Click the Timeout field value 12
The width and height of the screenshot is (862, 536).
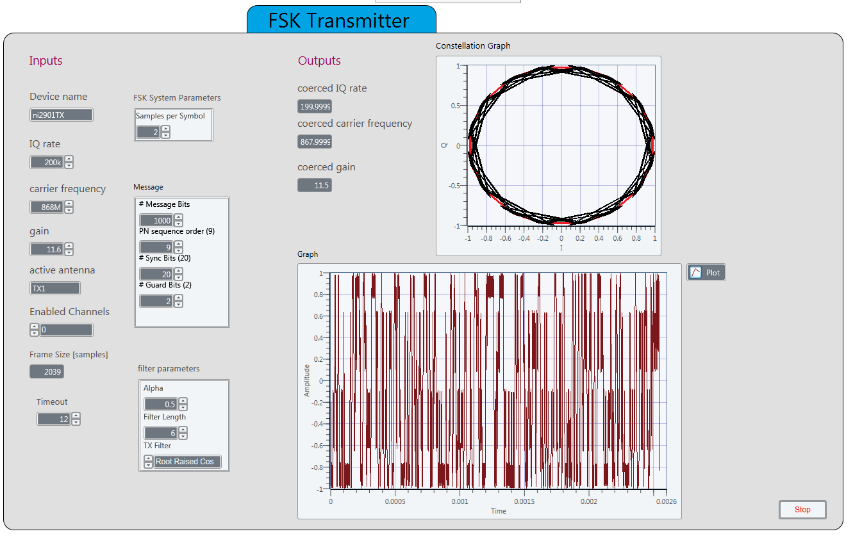point(53,419)
